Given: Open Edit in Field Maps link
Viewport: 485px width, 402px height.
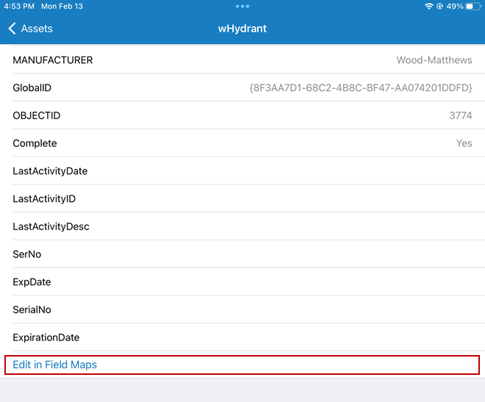Looking at the screenshot, I should (x=55, y=365).
